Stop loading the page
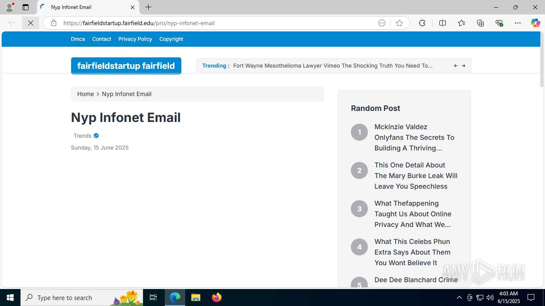This screenshot has height=306, width=545. (31, 23)
